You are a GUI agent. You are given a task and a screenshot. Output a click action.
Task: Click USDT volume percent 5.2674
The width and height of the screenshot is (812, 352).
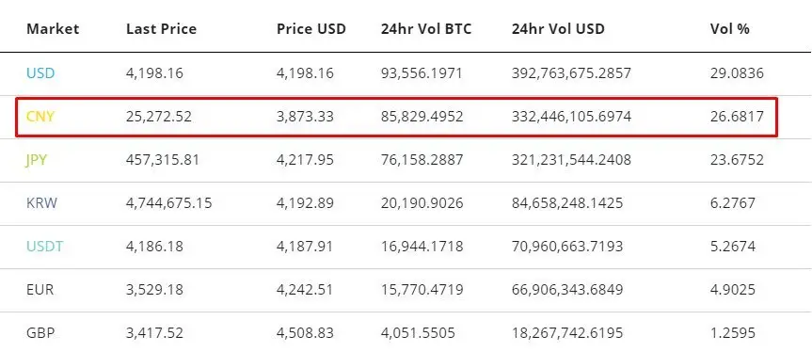(x=733, y=246)
